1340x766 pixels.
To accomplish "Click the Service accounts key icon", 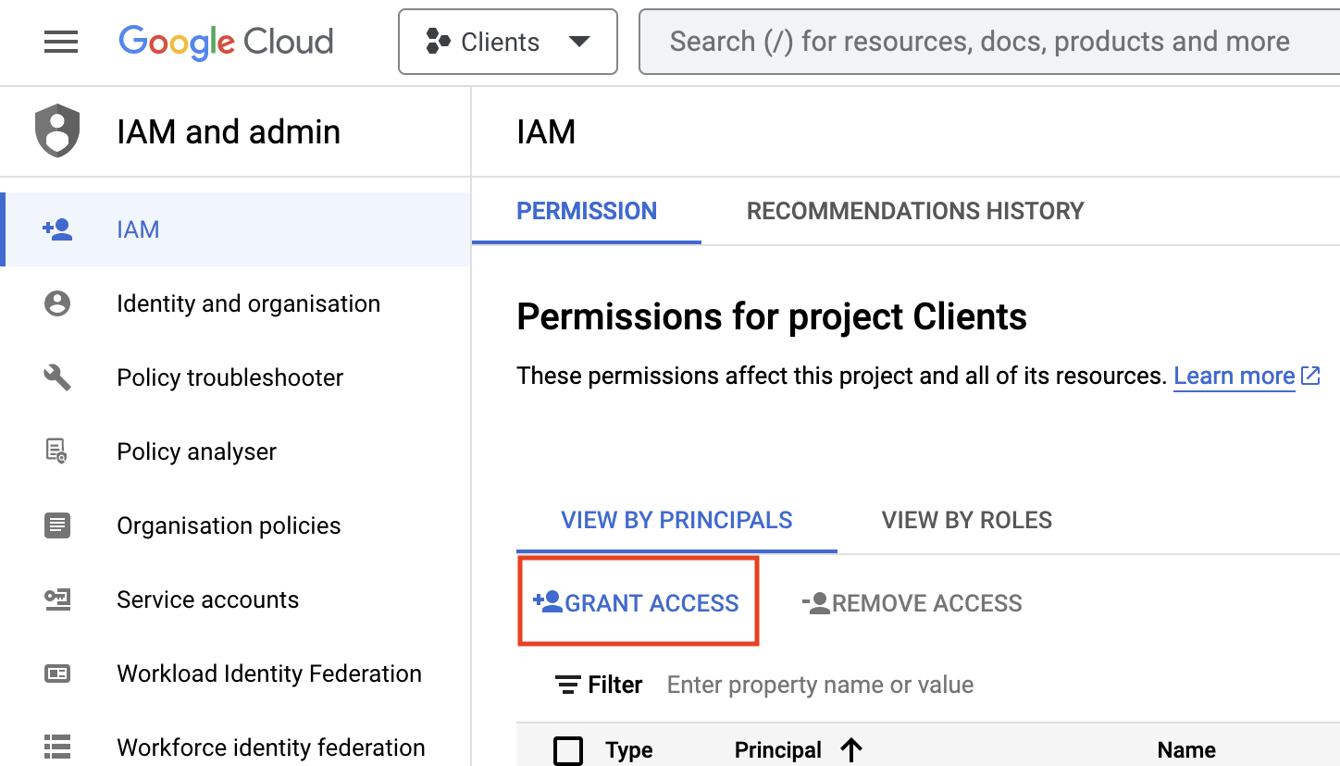I will coord(57,599).
